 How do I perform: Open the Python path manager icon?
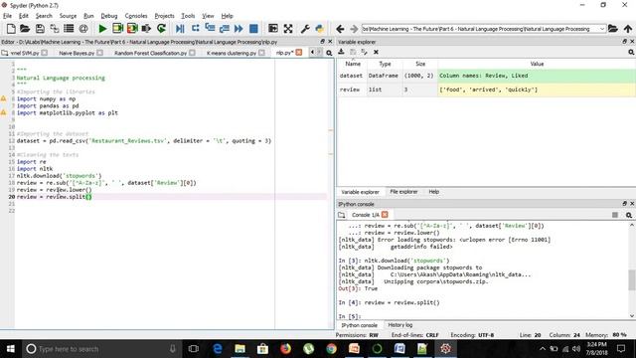coord(320,29)
